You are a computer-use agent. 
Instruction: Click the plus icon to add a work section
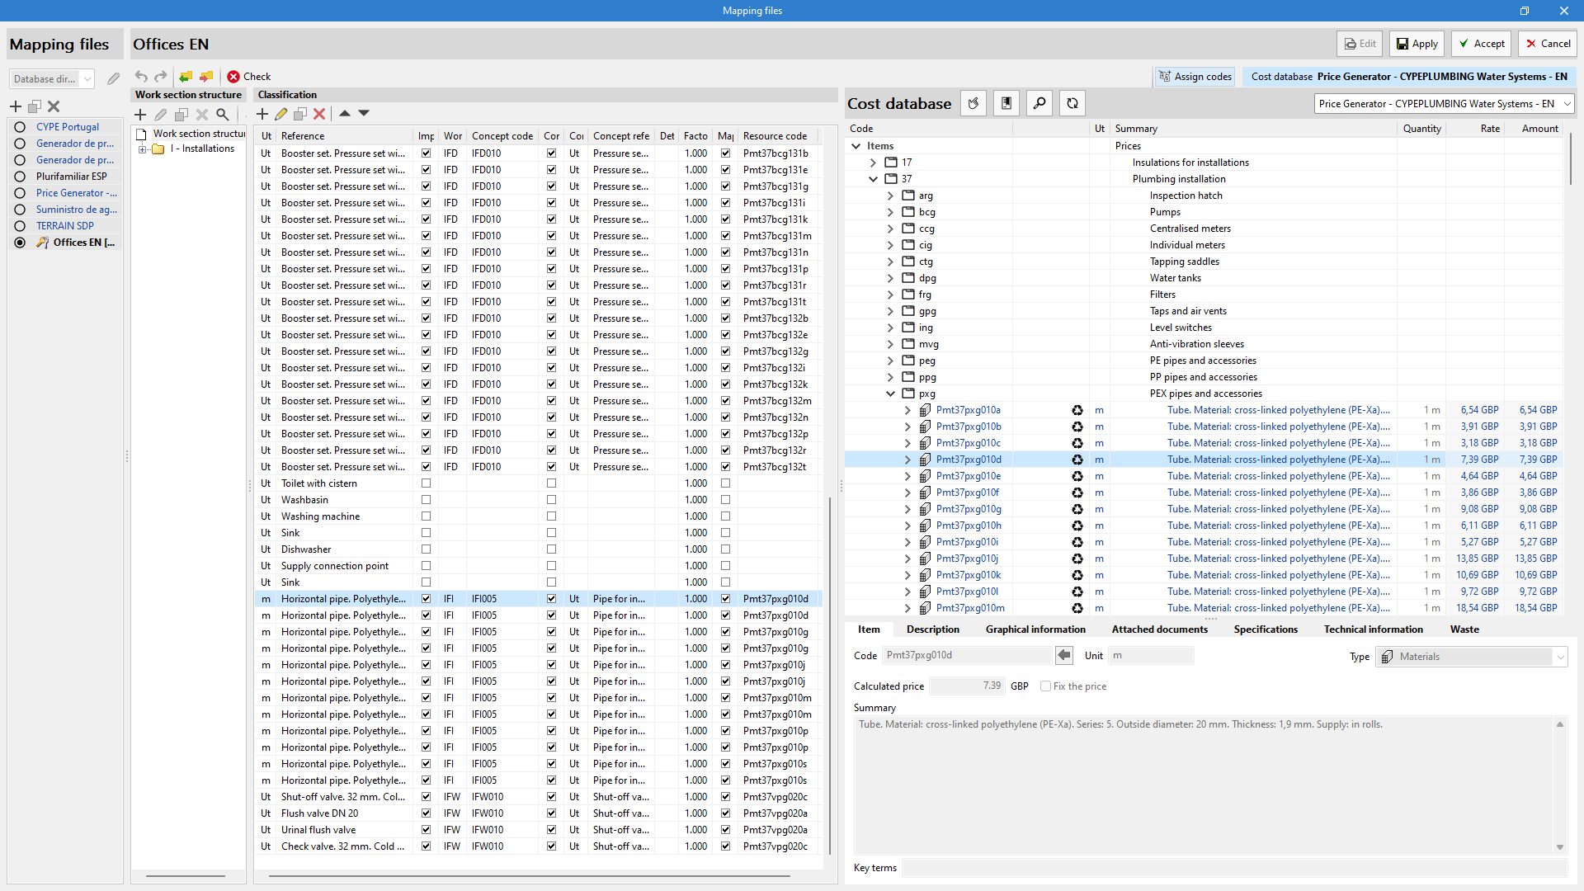coord(140,115)
